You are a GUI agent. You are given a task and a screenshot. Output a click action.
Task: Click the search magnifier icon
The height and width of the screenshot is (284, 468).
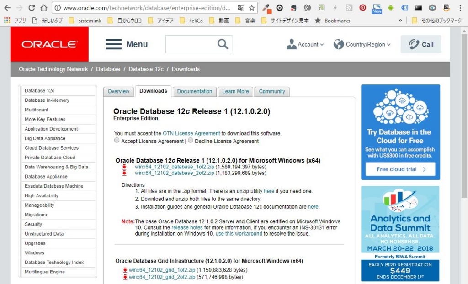coord(223,44)
